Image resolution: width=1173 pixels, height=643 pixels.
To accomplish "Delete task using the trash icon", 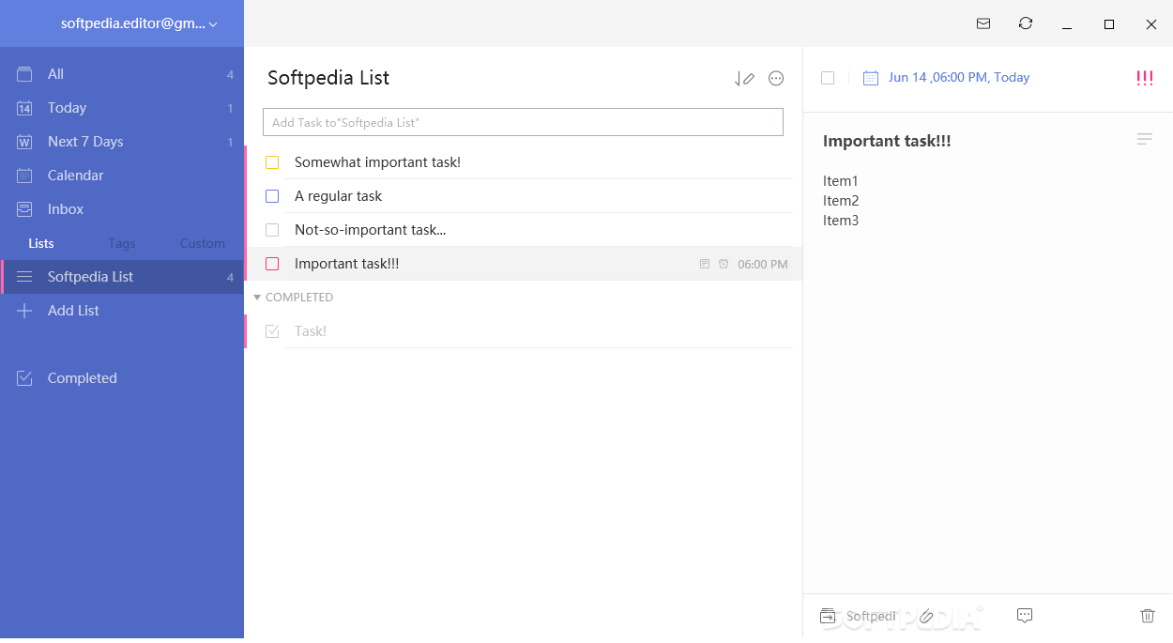I will pos(1148,616).
